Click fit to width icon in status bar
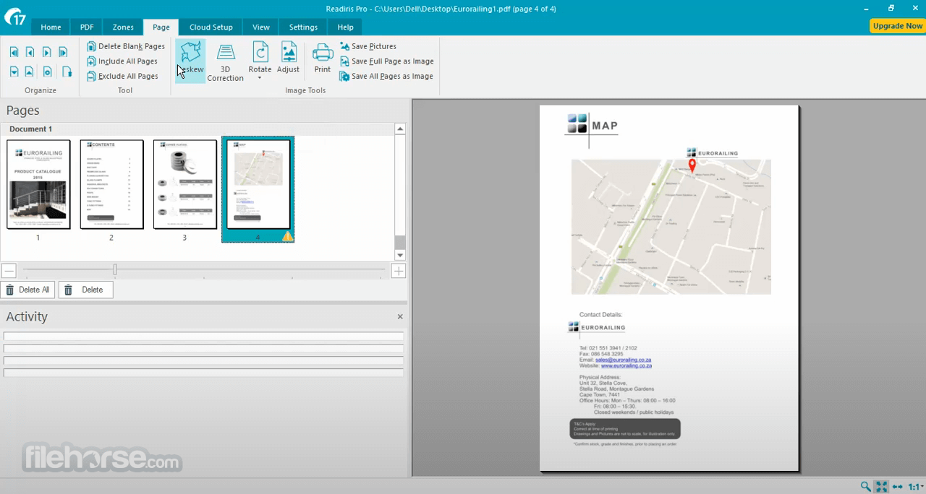This screenshot has height=494, width=926. point(898,487)
